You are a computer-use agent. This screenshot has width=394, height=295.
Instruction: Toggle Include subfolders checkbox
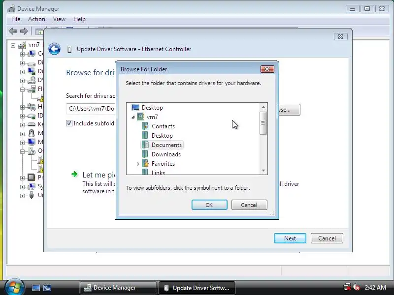point(69,123)
